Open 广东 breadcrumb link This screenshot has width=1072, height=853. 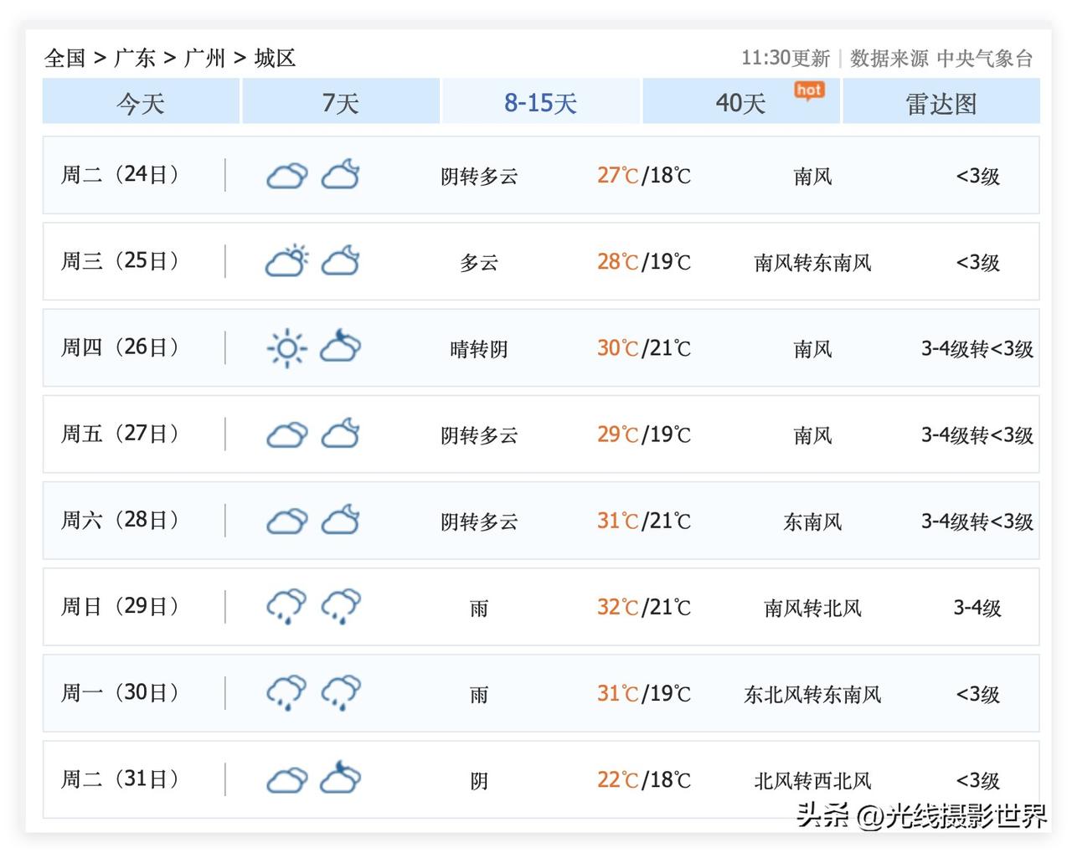135,58
